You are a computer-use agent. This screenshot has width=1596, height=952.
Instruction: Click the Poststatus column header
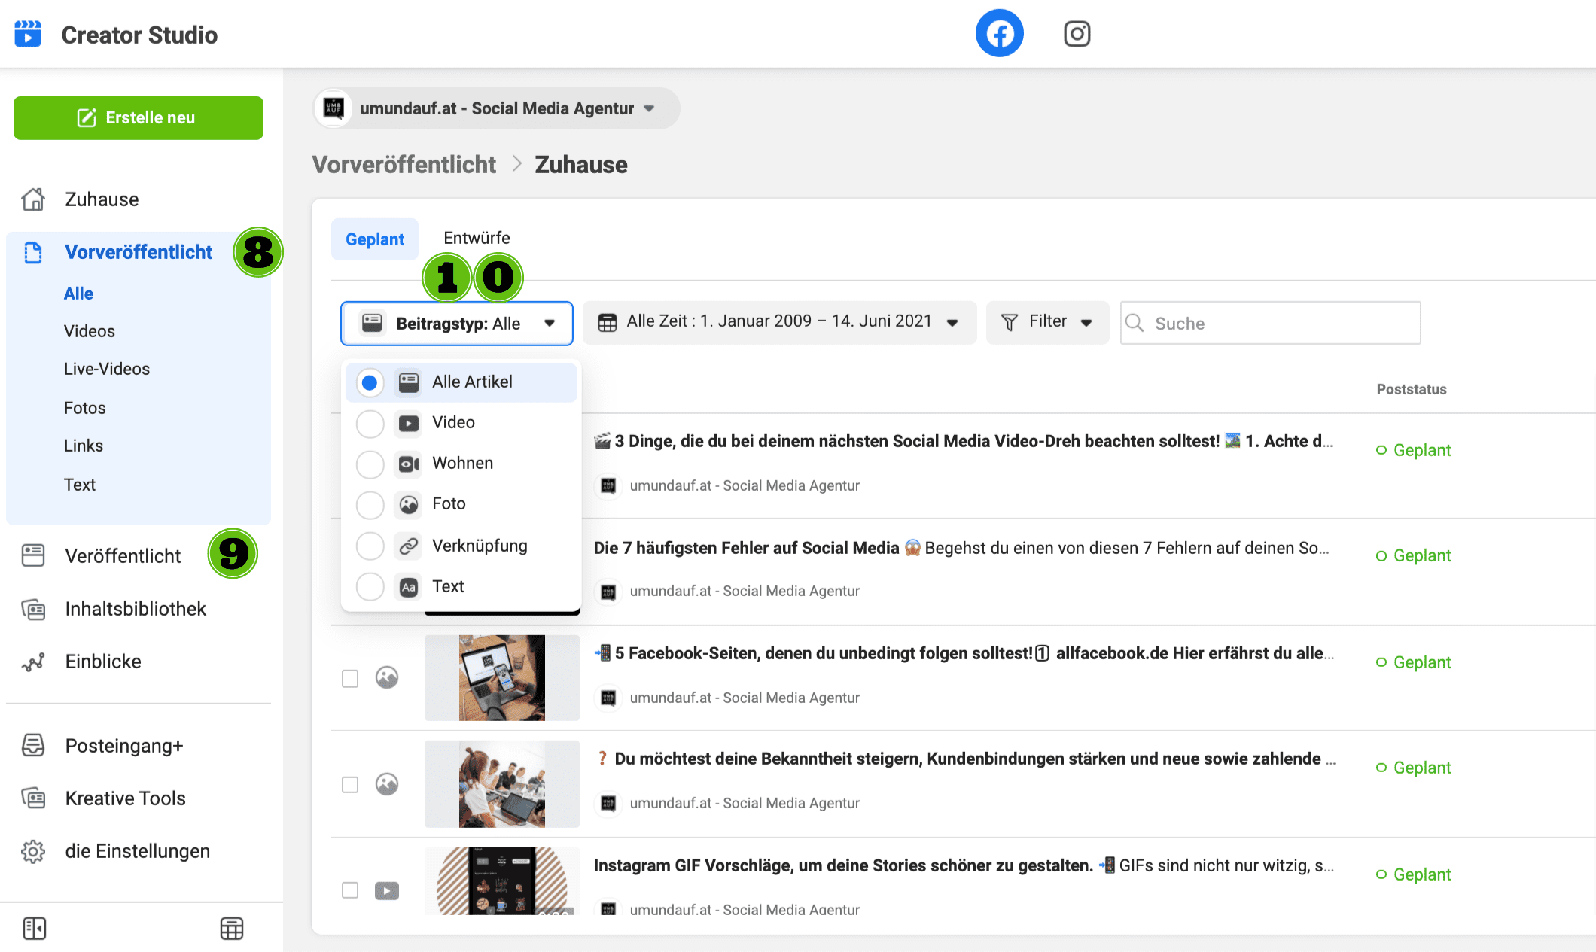point(1412,389)
